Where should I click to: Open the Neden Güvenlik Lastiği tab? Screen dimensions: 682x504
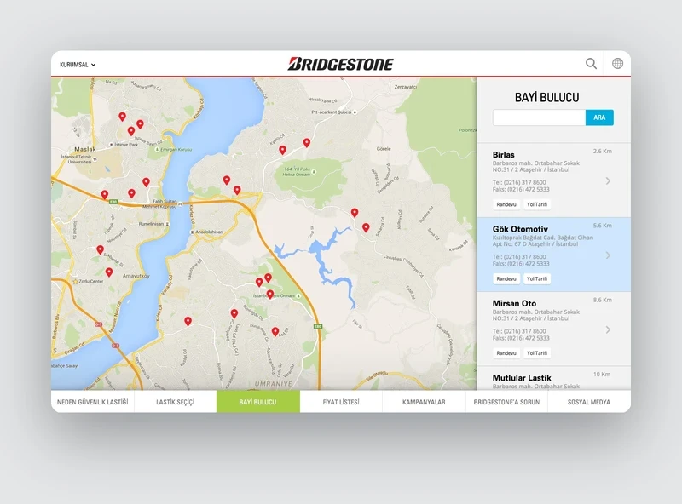click(x=93, y=402)
